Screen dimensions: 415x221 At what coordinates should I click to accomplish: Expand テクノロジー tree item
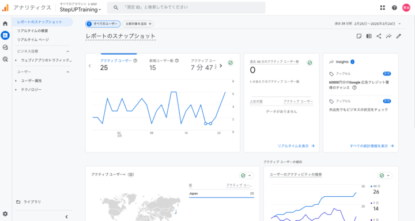coord(16,90)
